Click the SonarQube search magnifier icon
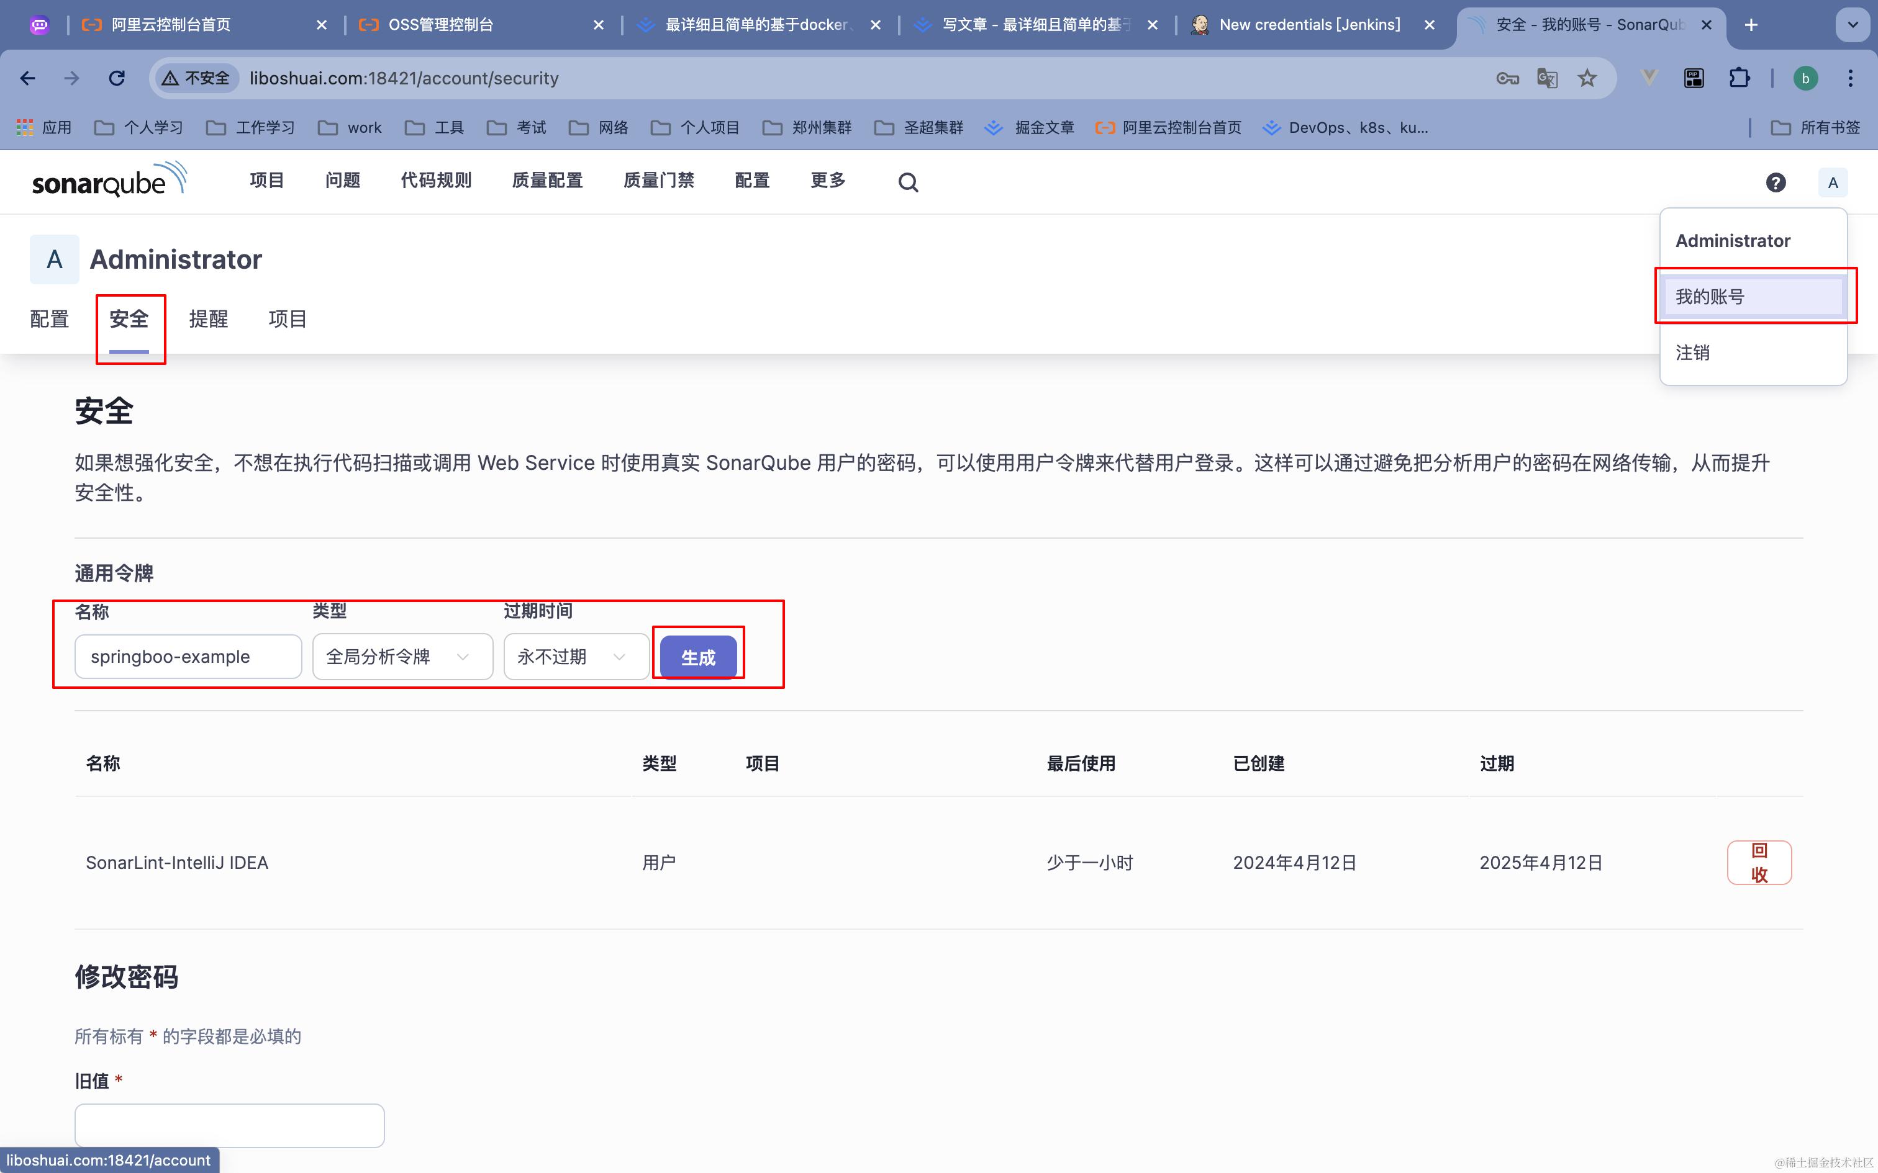This screenshot has width=1878, height=1173. 908,182
